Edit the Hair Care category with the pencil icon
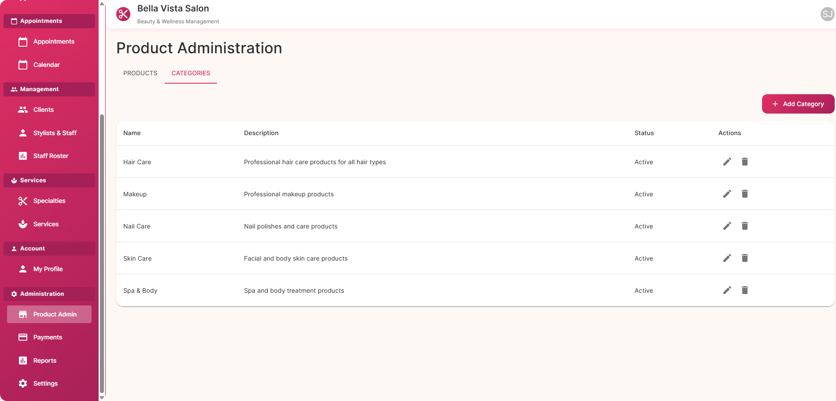The width and height of the screenshot is (836, 401). click(x=727, y=162)
